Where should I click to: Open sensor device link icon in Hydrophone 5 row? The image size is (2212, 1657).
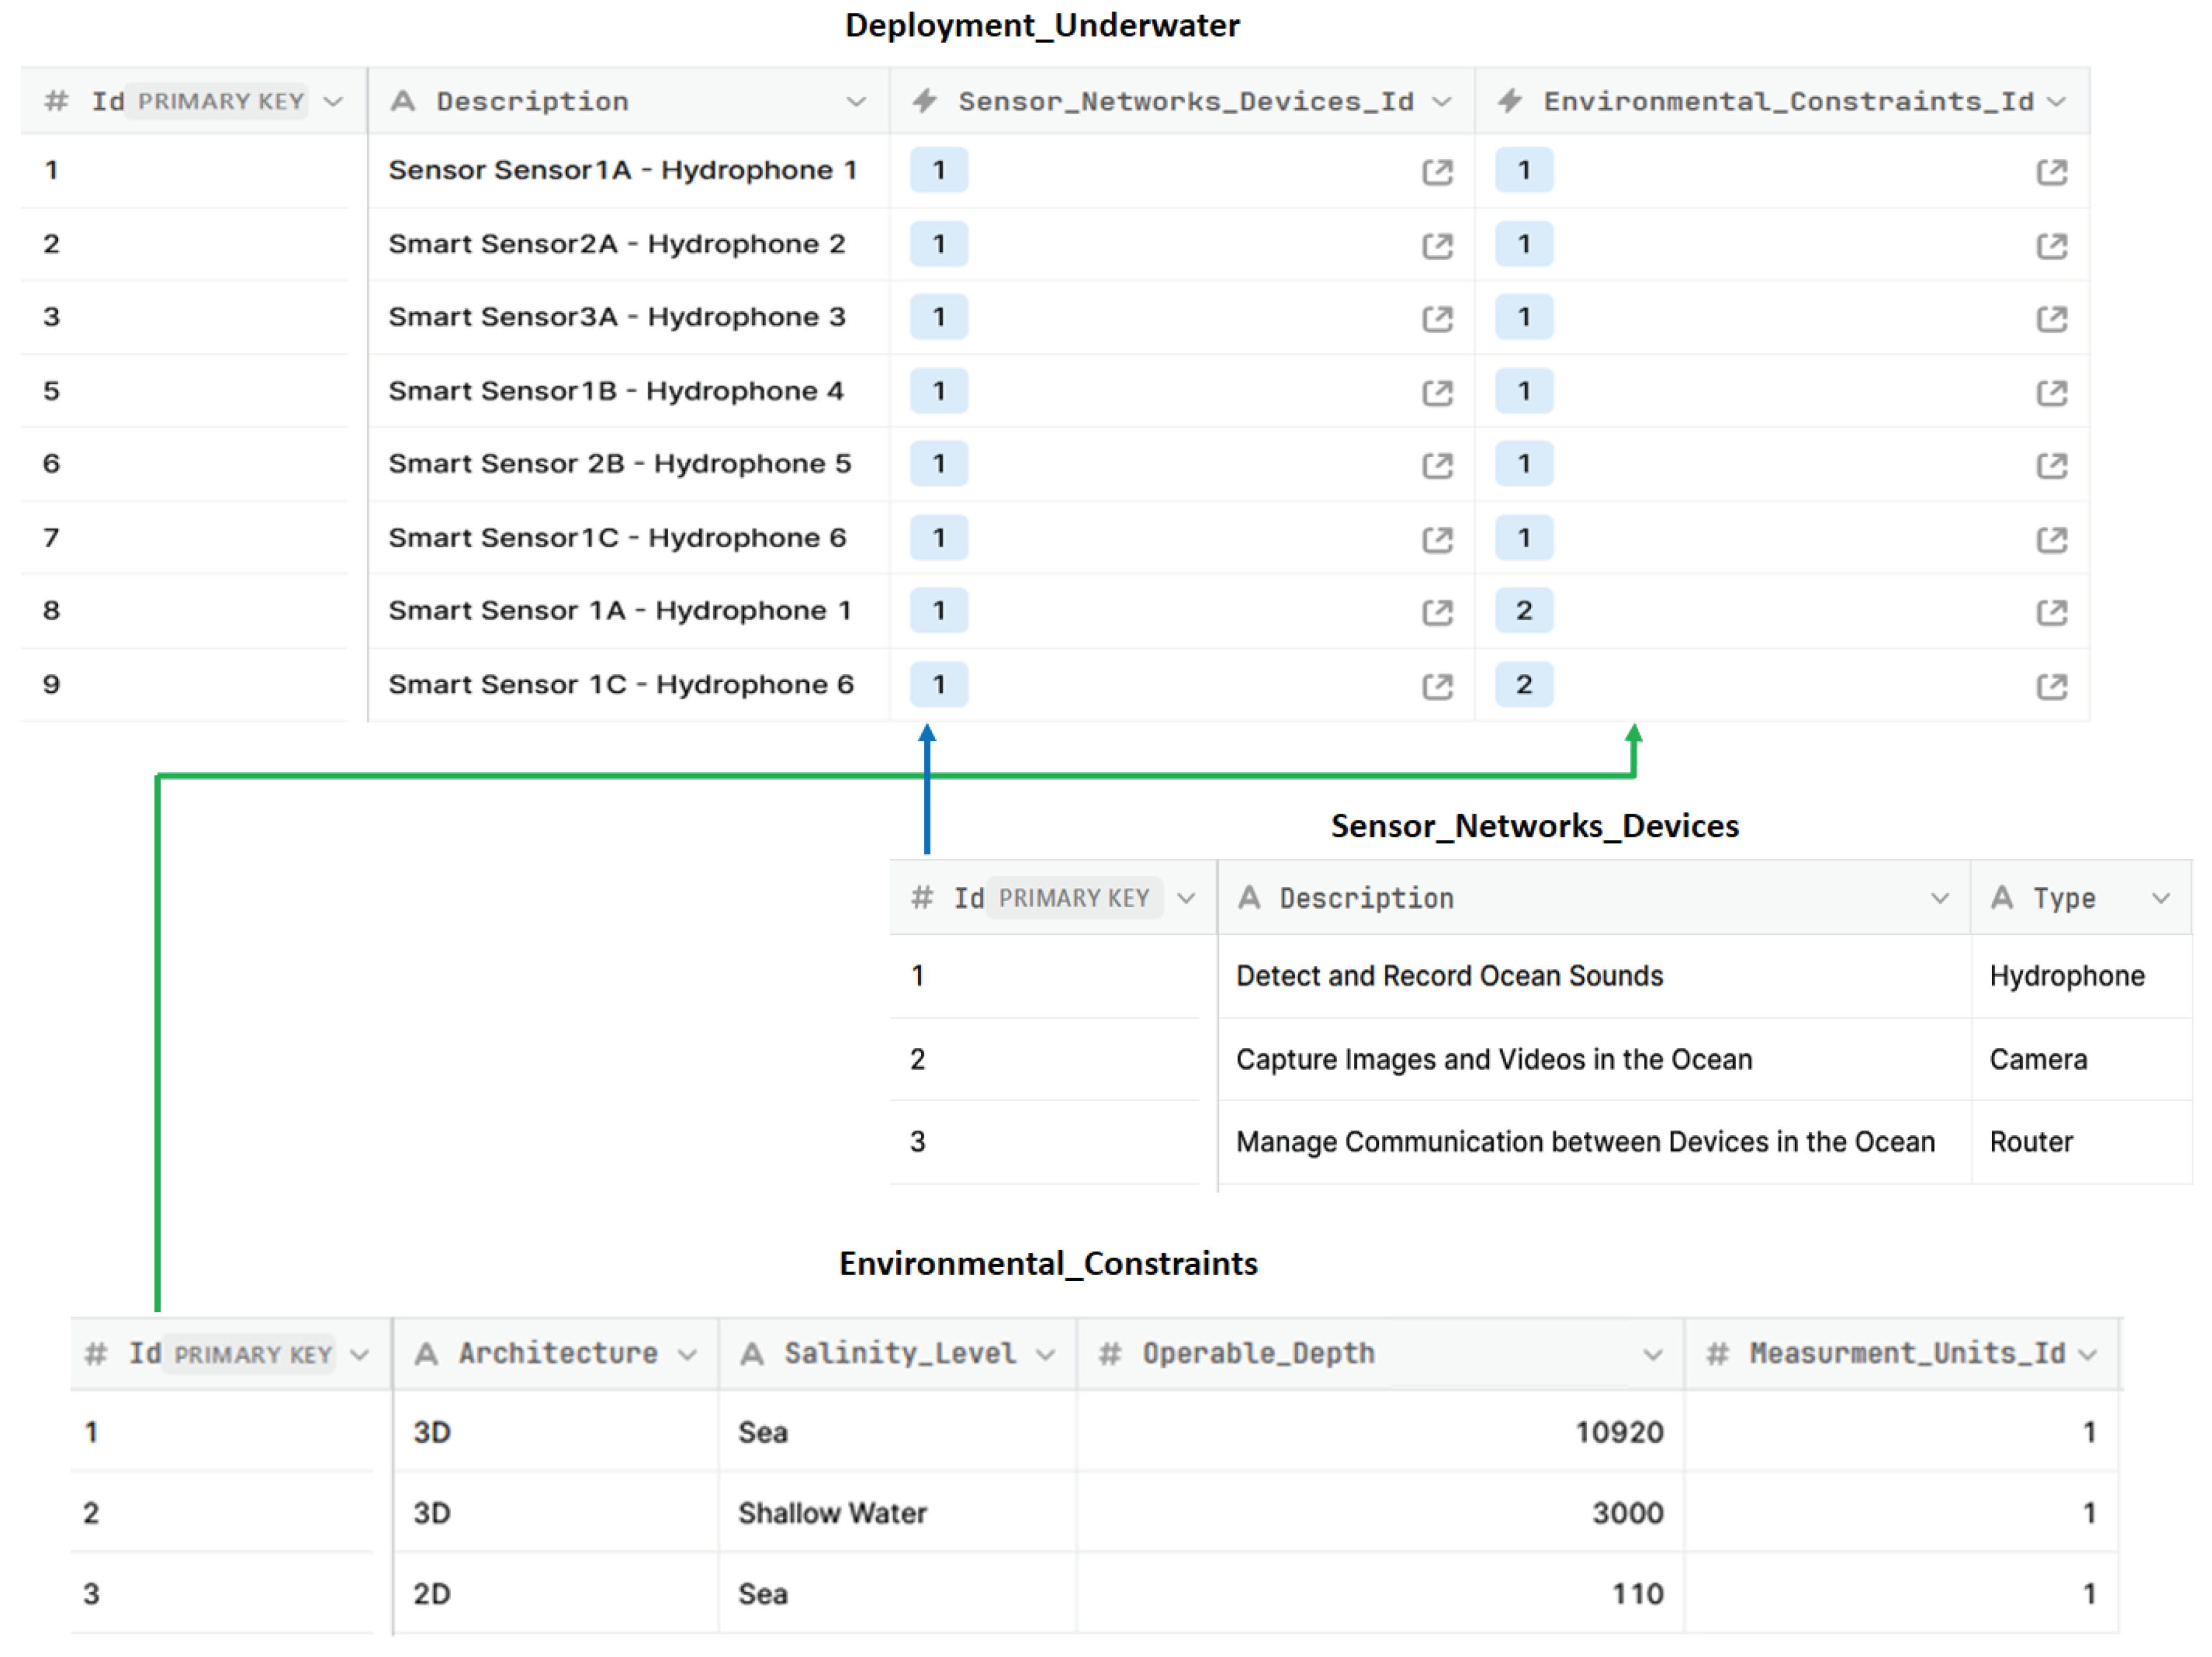pyautogui.click(x=1437, y=466)
